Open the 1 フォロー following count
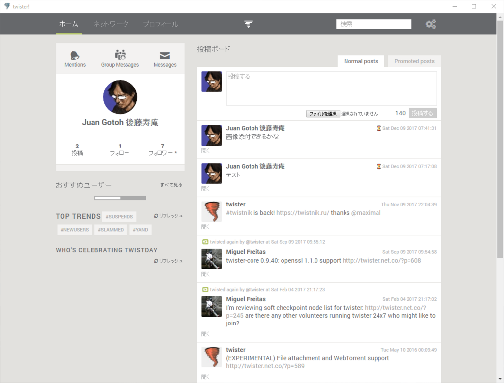504x383 pixels. point(120,149)
